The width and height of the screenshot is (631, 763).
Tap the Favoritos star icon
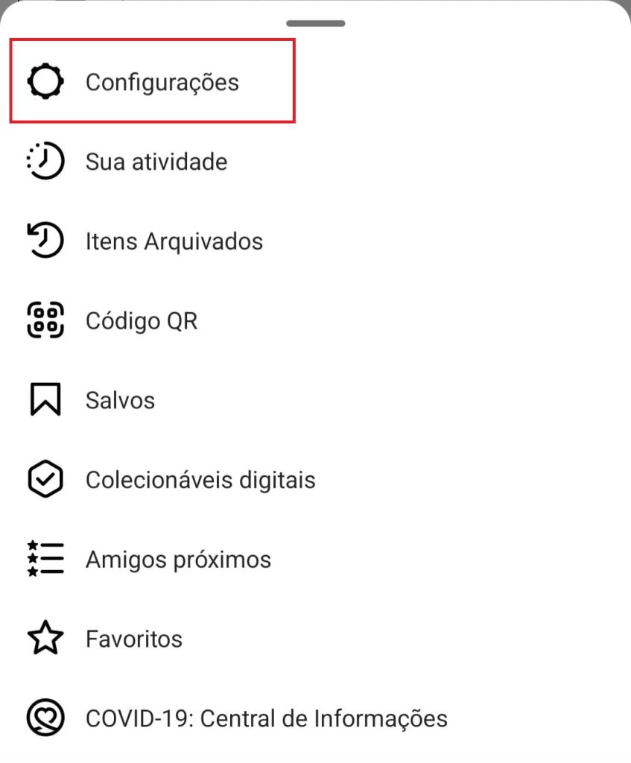coord(45,639)
